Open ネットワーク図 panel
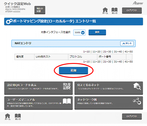This screenshot has height=126, width=147. [108, 103]
